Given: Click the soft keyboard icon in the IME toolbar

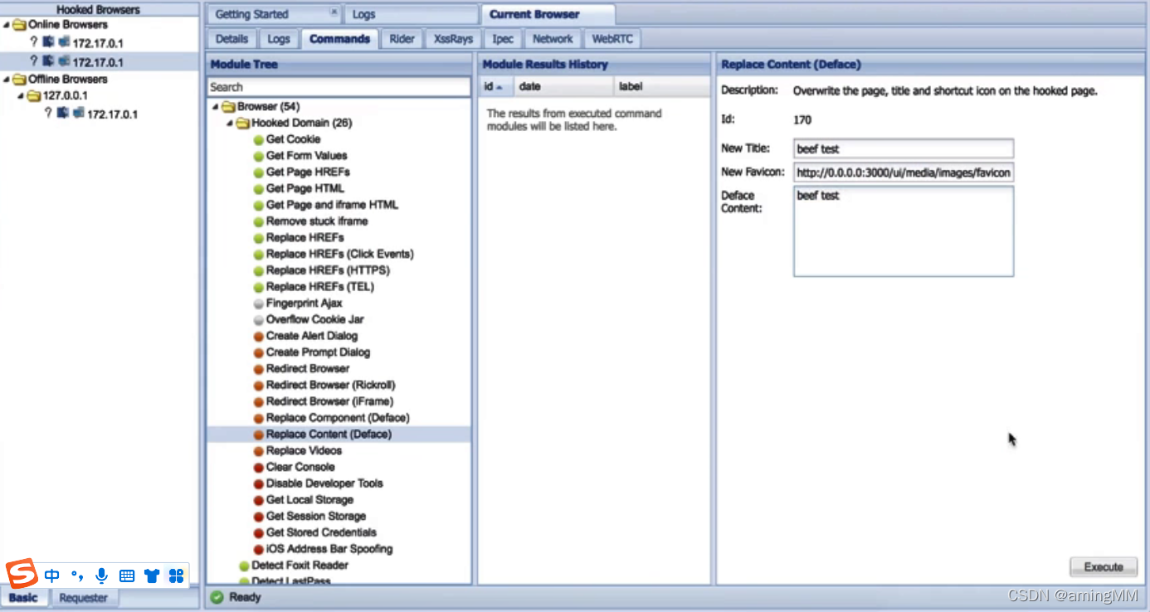Looking at the screenshot, I should coord(127,576).
